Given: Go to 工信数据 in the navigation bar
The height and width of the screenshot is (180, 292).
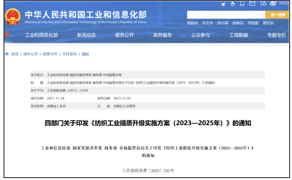Looking at the screenshot, I should click(x=239, y=35).
